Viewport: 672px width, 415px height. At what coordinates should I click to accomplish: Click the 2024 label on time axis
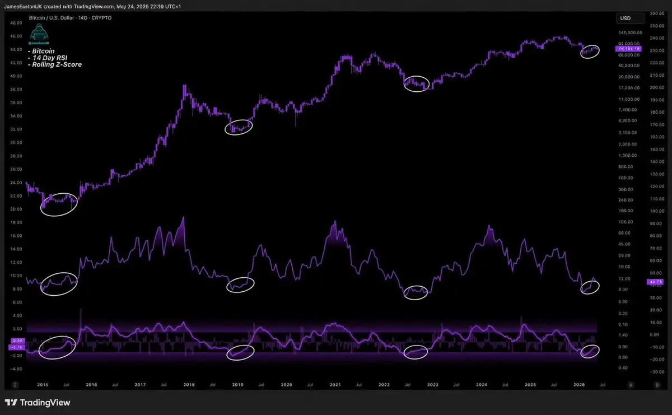pyautogui.click(x=482, y=385)
